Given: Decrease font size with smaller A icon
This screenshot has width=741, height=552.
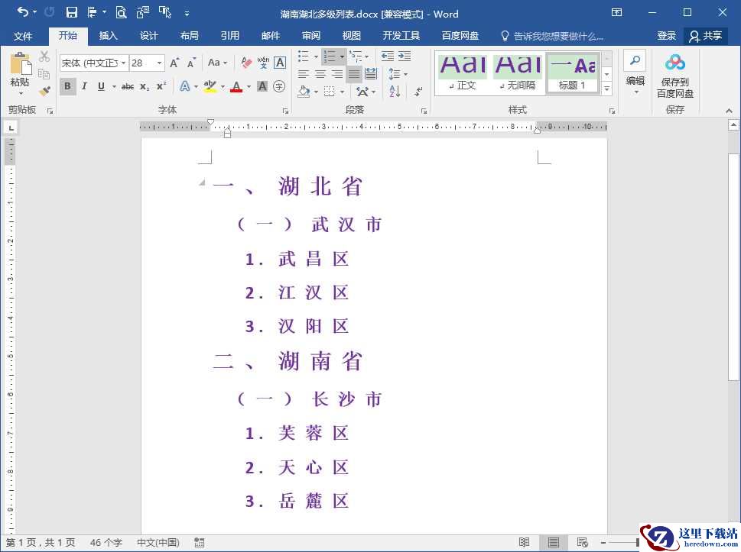Looking at the screenshot, I should tap(191, 63).
